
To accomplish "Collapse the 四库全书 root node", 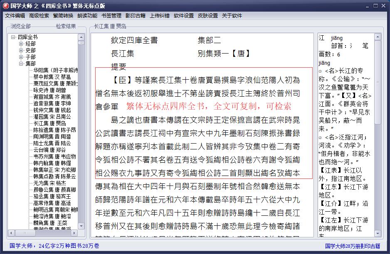I will point(13,37).
